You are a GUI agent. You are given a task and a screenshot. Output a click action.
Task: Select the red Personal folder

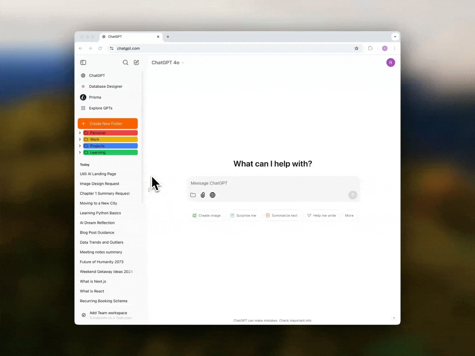110,133
